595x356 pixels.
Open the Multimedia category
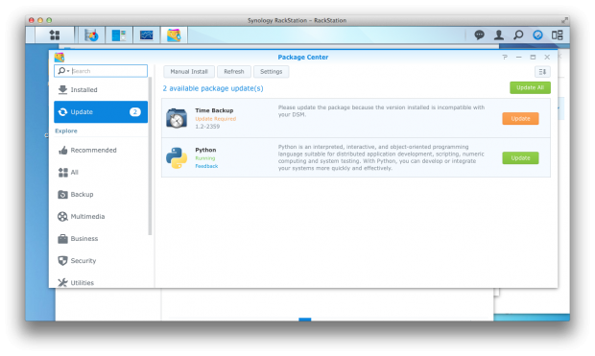pos(101,216)
